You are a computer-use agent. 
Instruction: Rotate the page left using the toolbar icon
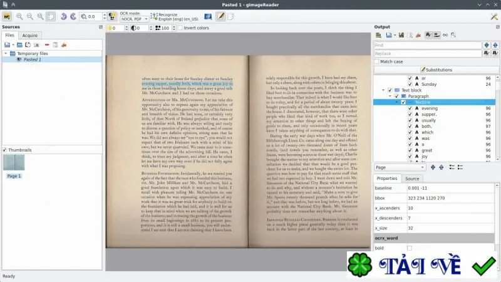click(64, 16)
